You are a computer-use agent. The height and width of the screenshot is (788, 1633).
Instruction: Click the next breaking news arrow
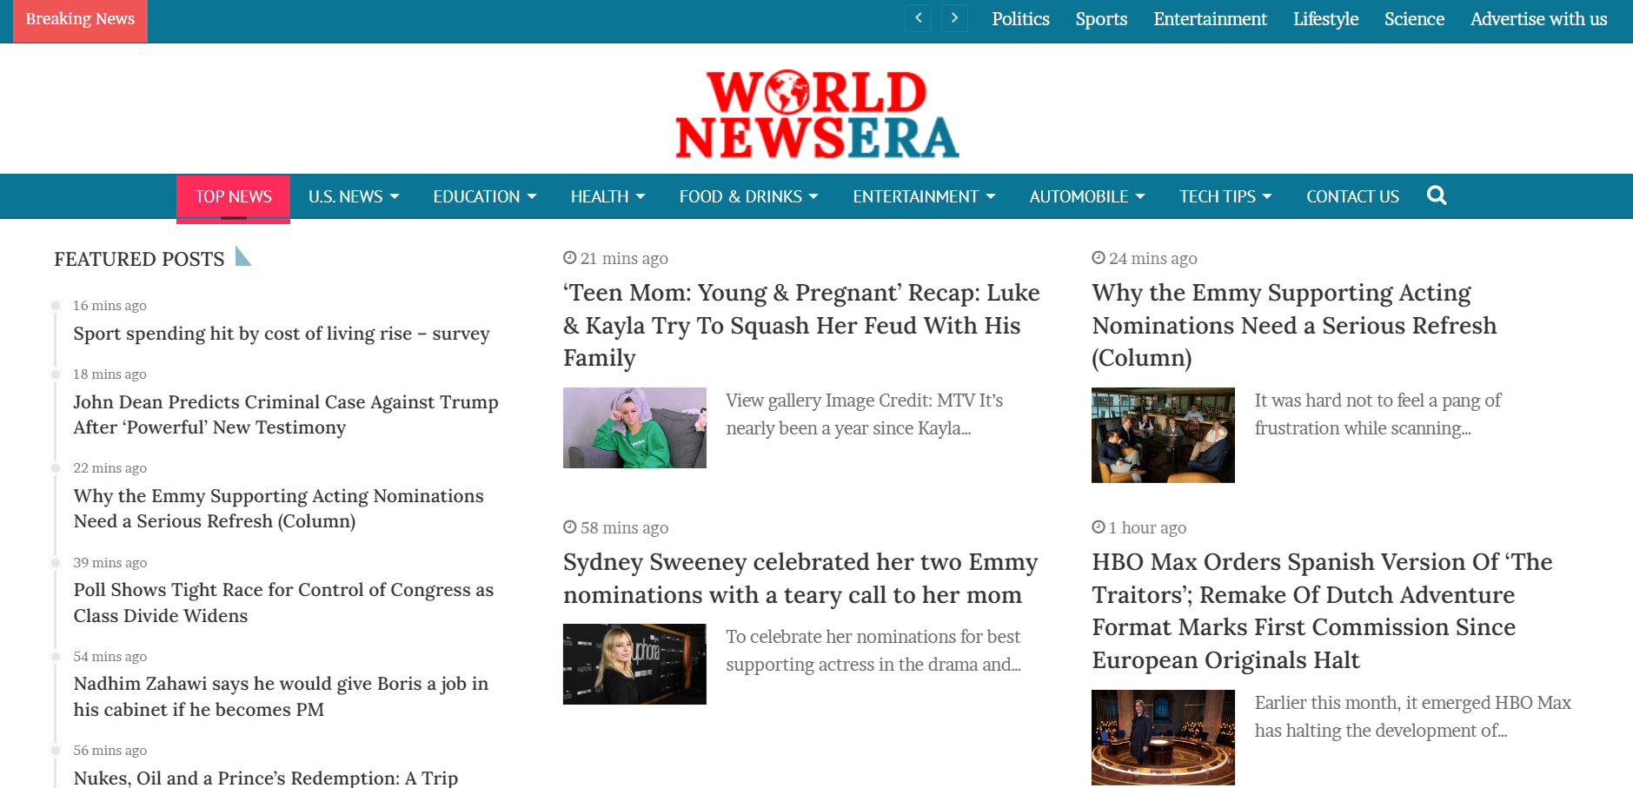pos(954,18)
